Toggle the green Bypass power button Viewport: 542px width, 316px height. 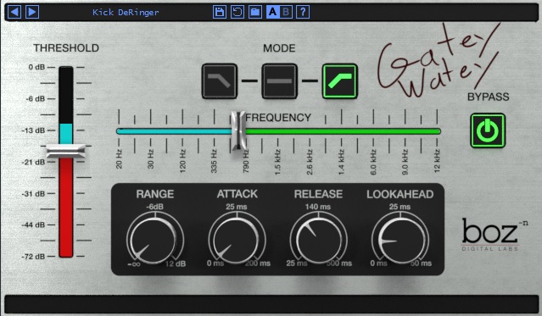point(488,130)
